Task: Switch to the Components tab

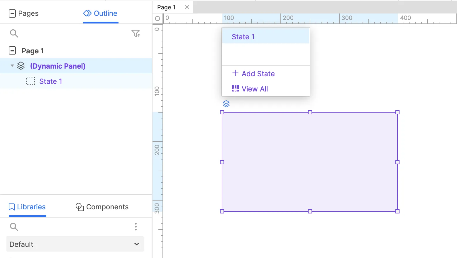Action: point(102,207)
